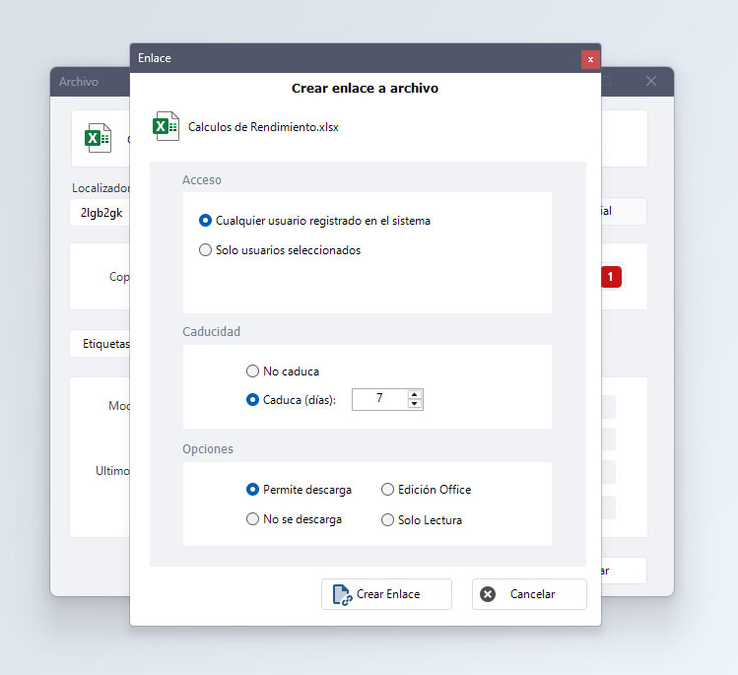Choose 'No se descarga' option
The width and height of the screenshot is (738, 675).
coord(295,519)
